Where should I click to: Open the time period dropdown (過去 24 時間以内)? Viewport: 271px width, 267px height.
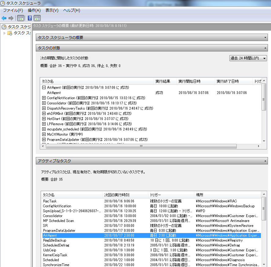point(248,58)
